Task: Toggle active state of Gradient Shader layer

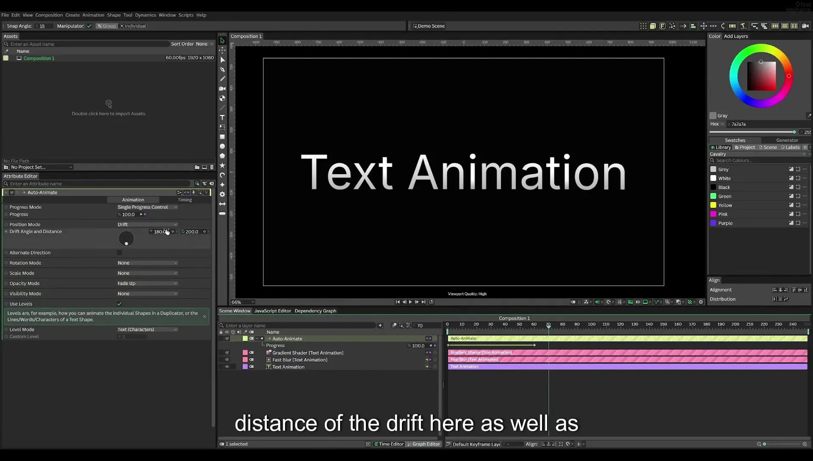Action: click(x=227, y=353)
